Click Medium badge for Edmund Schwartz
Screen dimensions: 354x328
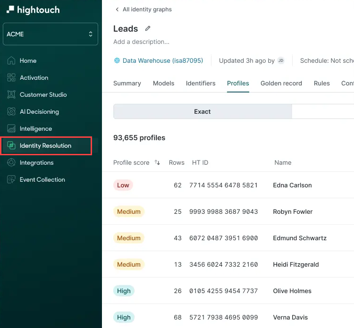129,238
